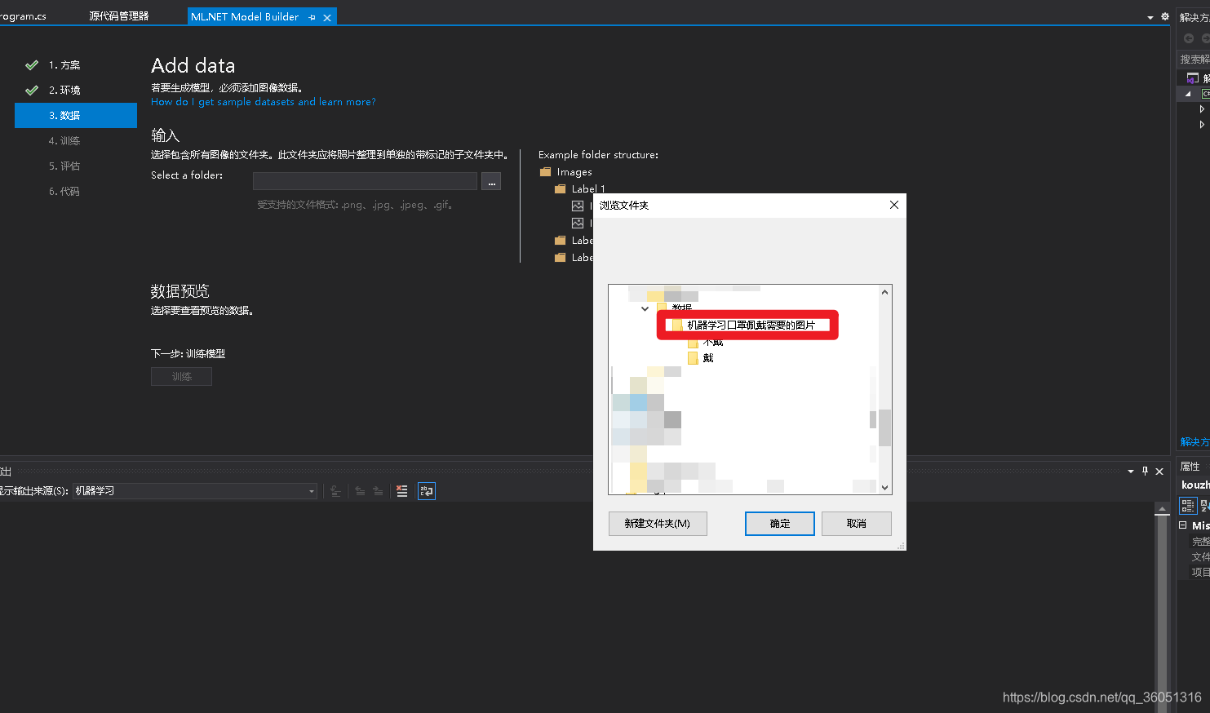Confirm folder with the 确定 button
The image size is (1210, 713).
[x=780, y=524]
